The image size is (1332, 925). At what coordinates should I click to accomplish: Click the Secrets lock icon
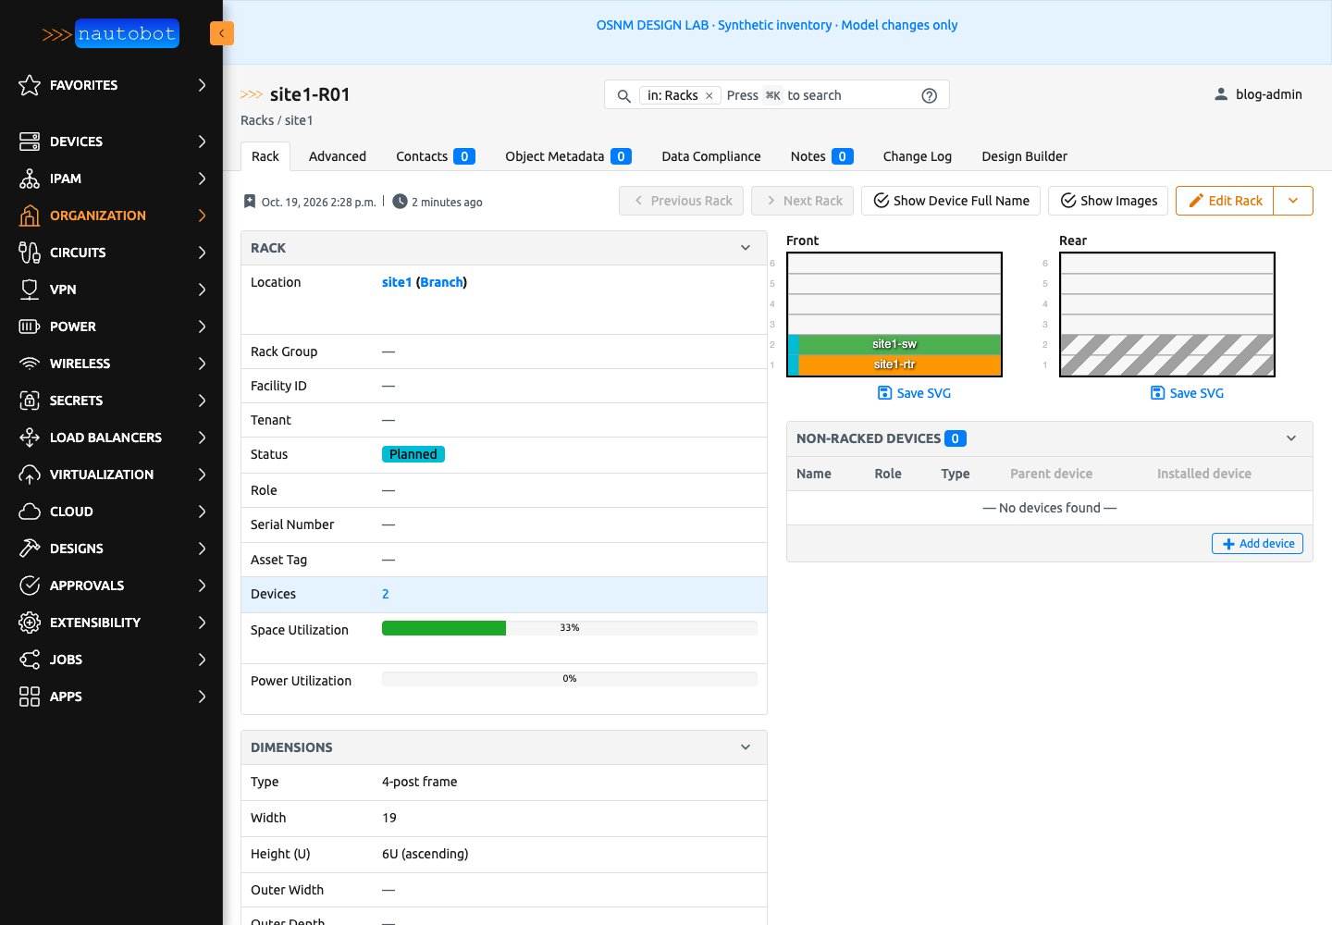tap(30, 401)
